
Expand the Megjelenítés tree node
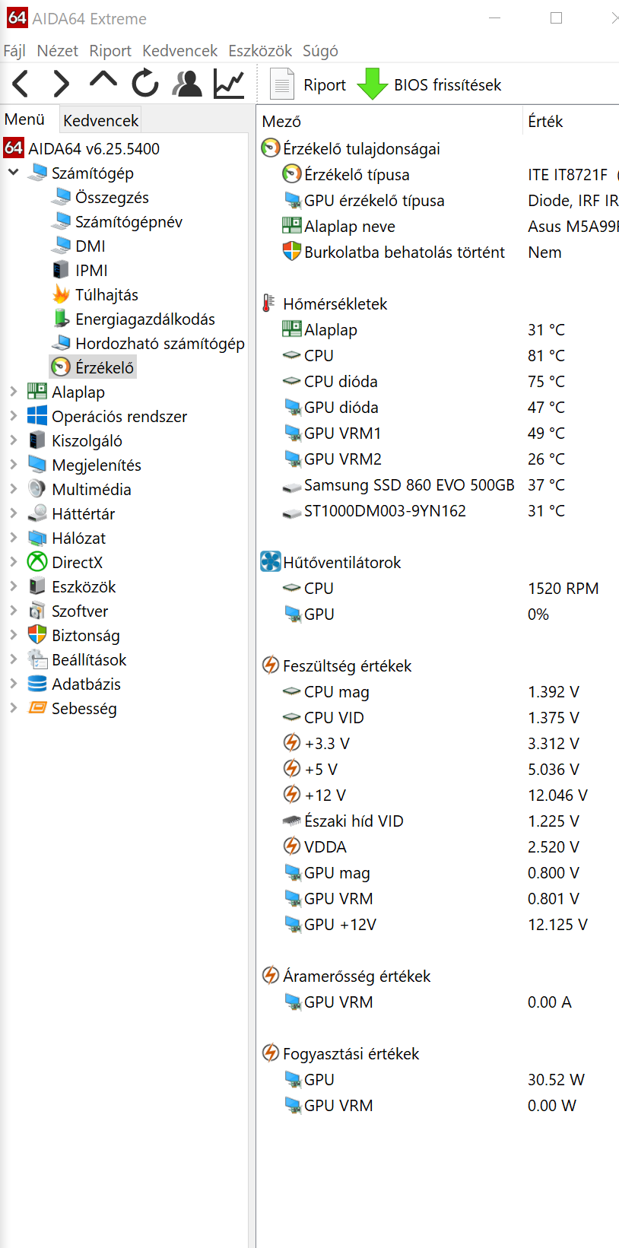[x=13, y=465]
